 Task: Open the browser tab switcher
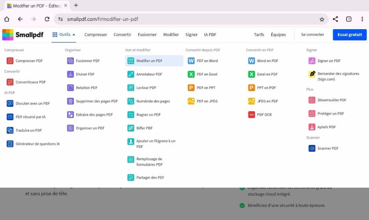point(349,19)
